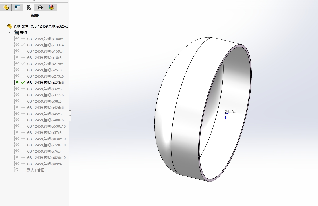
Task: Click the configuration icon beside φ530x10
Action: pos(16,126)
